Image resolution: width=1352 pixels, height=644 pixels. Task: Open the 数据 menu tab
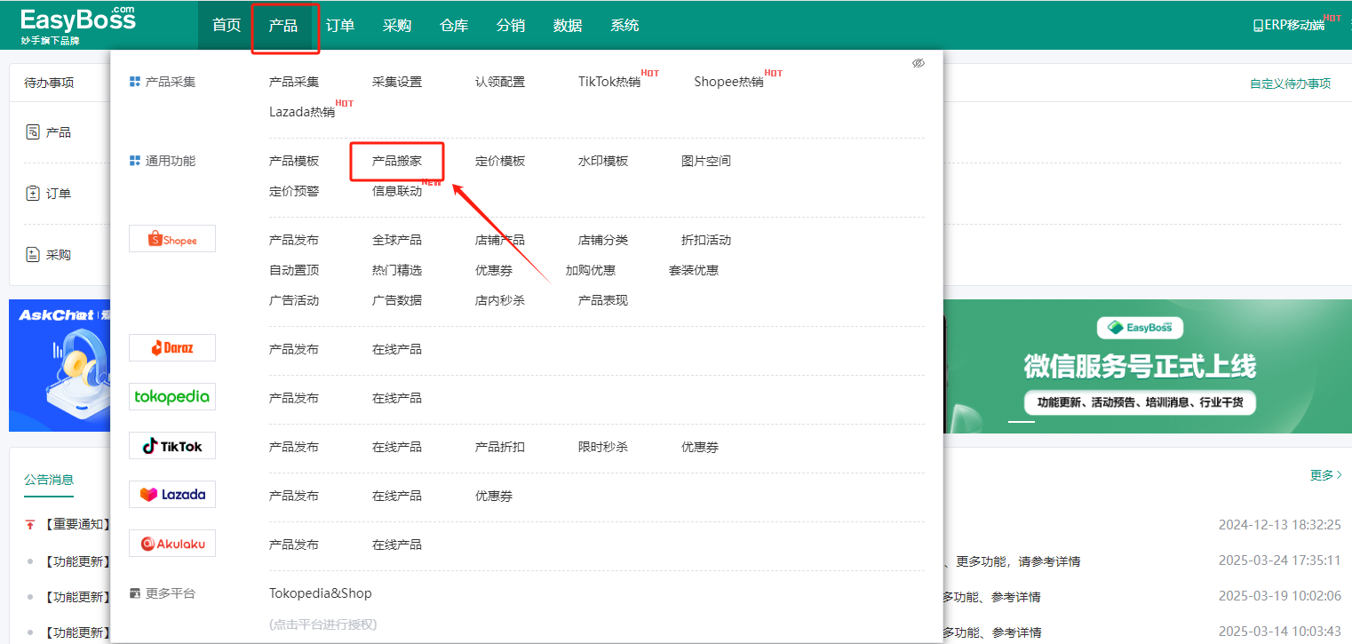point(568,26)
